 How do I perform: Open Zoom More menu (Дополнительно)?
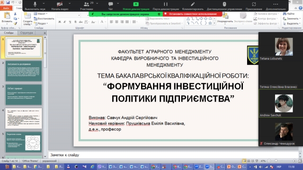coord(276,6)
